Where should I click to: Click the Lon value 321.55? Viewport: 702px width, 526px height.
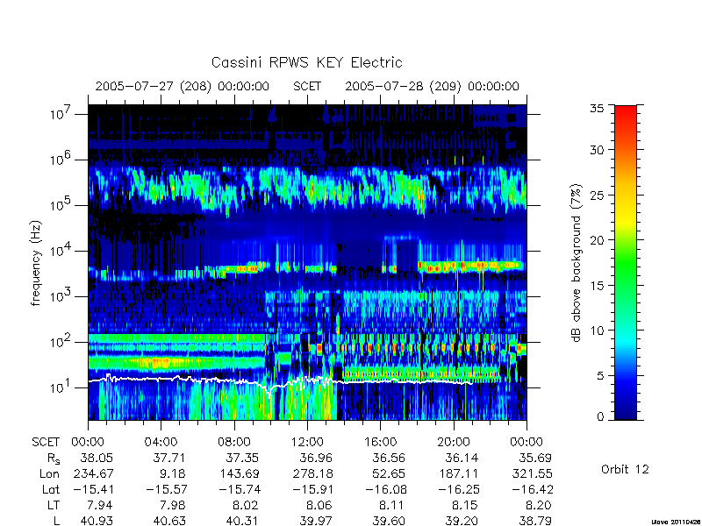[x=532, y=473]
